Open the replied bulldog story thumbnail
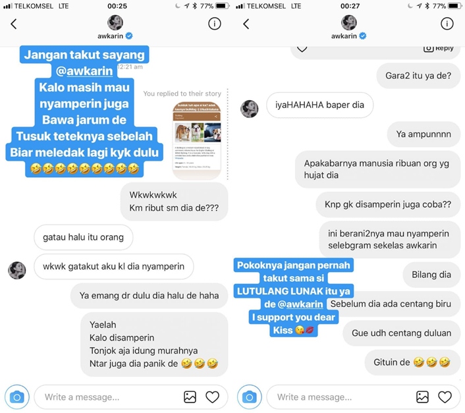 [x=197, y=140]
